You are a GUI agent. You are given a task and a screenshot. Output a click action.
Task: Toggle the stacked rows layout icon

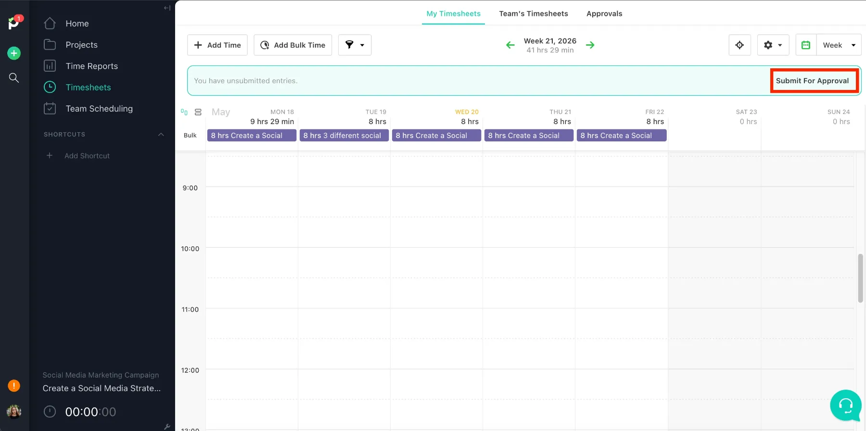(198, 112)
